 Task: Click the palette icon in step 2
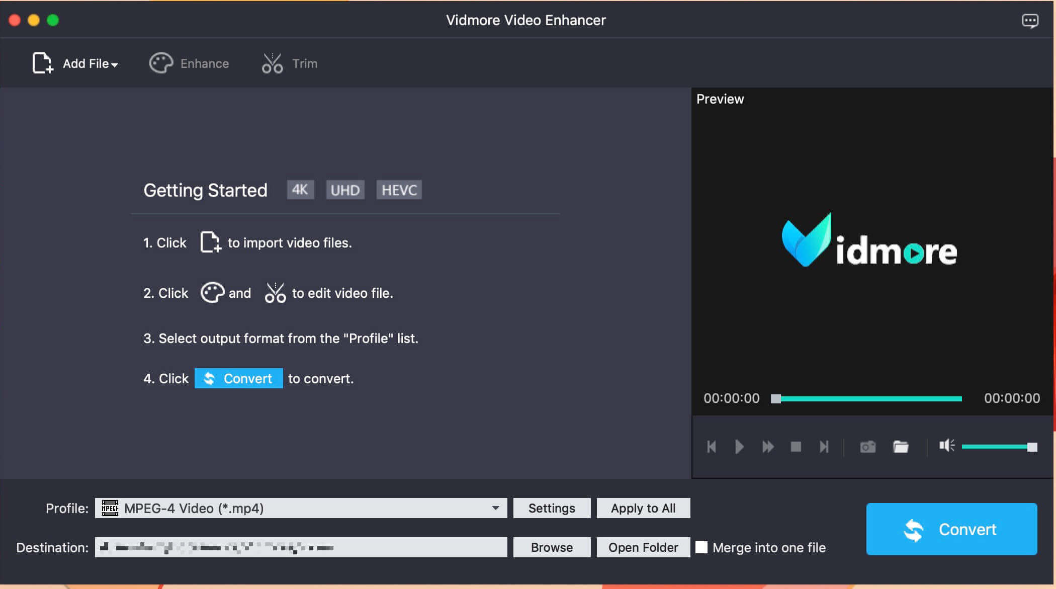212,292
